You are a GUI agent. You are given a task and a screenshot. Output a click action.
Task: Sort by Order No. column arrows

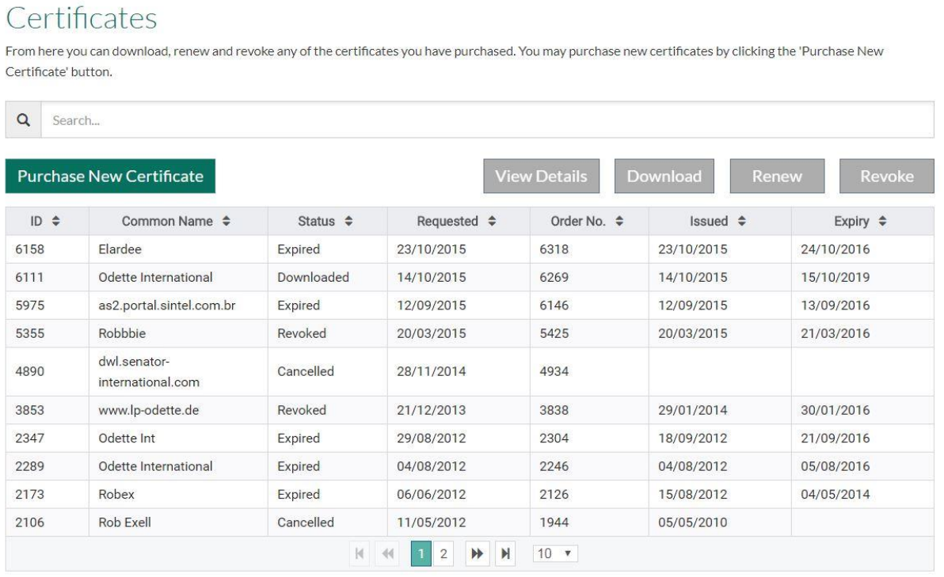[619, 222]
